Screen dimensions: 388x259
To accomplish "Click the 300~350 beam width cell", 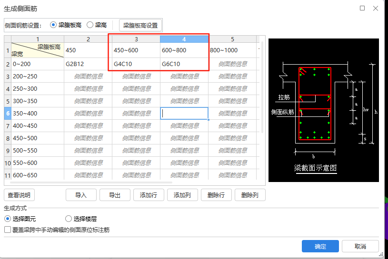I will [x=38, y=101].
